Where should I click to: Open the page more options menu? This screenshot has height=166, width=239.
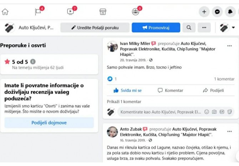pyautogui.click(x=204, y=28)
